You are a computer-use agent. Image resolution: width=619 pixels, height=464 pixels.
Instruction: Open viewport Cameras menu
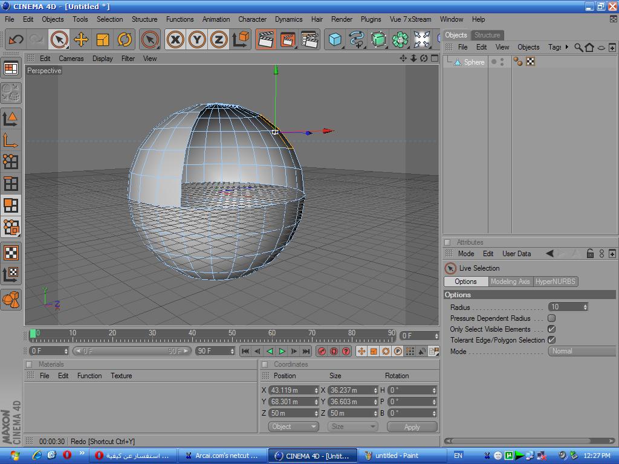click(x=71, y=59)
